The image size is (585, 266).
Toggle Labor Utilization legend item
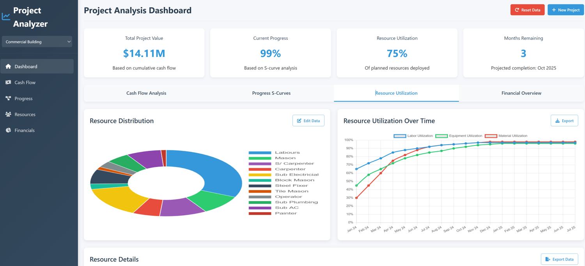click(x=413, y=136)
